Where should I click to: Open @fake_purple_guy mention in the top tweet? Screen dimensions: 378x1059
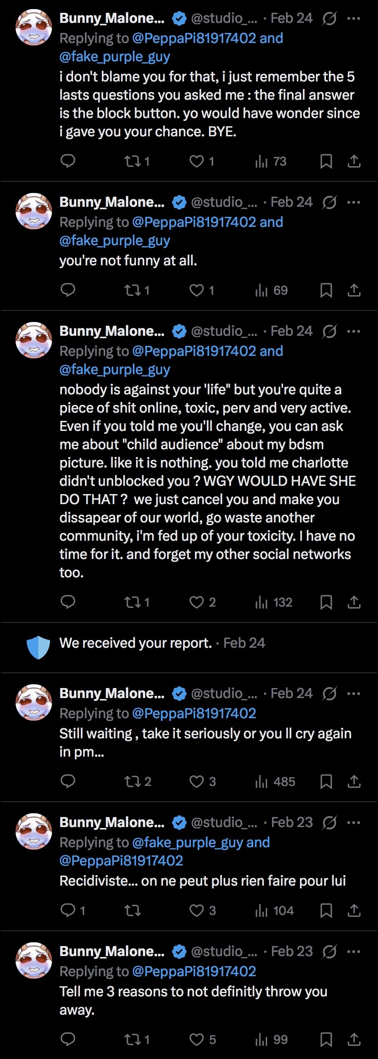[x=115, y=57]
